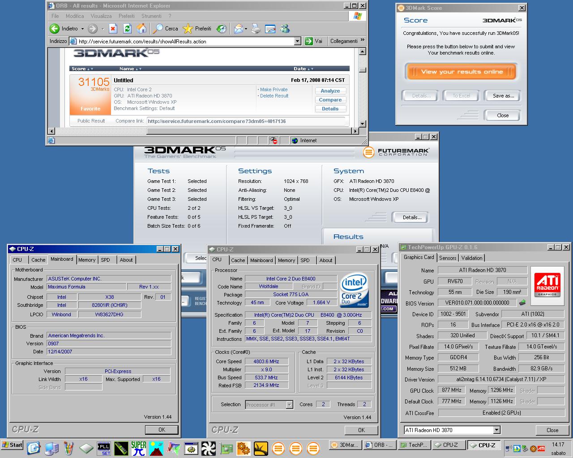Switch to TechP... GPU-Z taskbar button
The width and height of the screenshot is (573, 458).
pyautogui.click(x=413, y=445)
